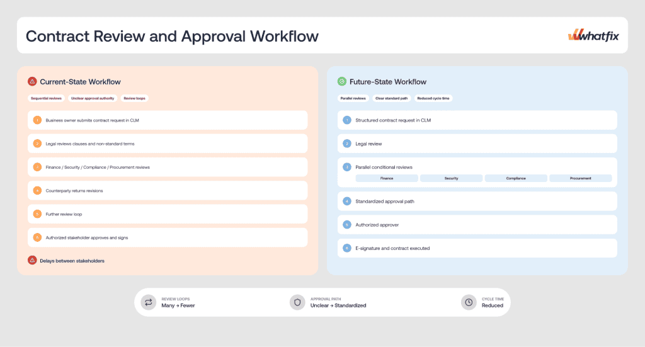Image resolution: width=645 pixels, height=347 pixels.
Task: Click text Further review loop
Action: (x=64, y=214)
